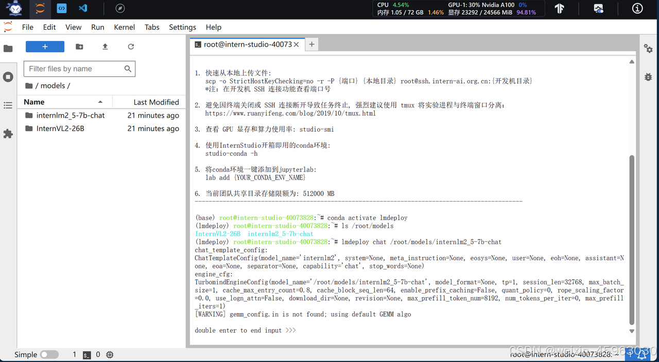Viewport: 659px width, 362px height.
Task: Click the GPU-1 Nvidia A100 usage readout
Action: [487, 5]
